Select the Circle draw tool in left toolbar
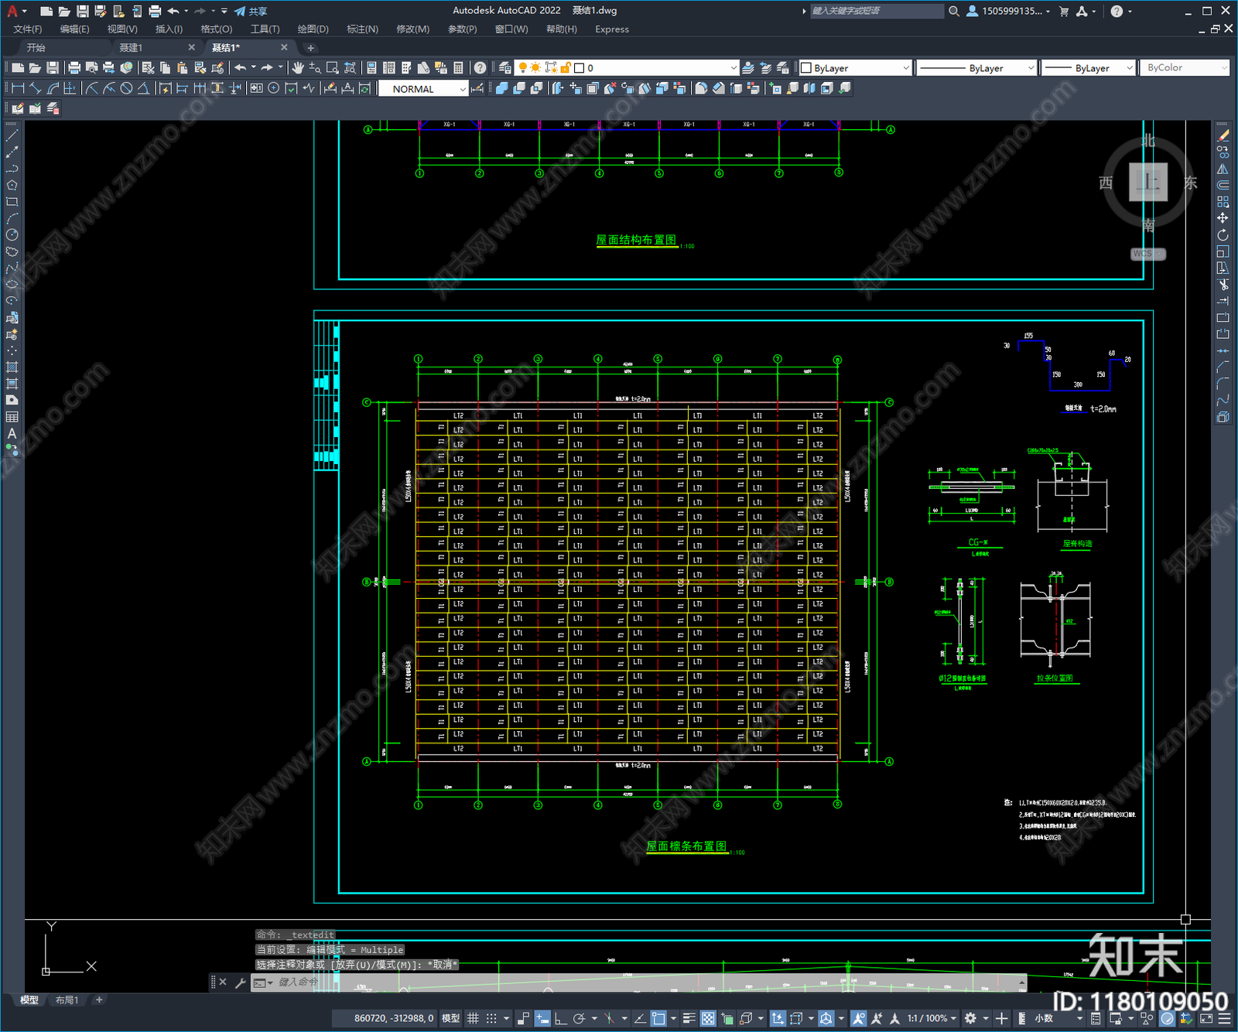1238x1032 pixels. (12, 234)
